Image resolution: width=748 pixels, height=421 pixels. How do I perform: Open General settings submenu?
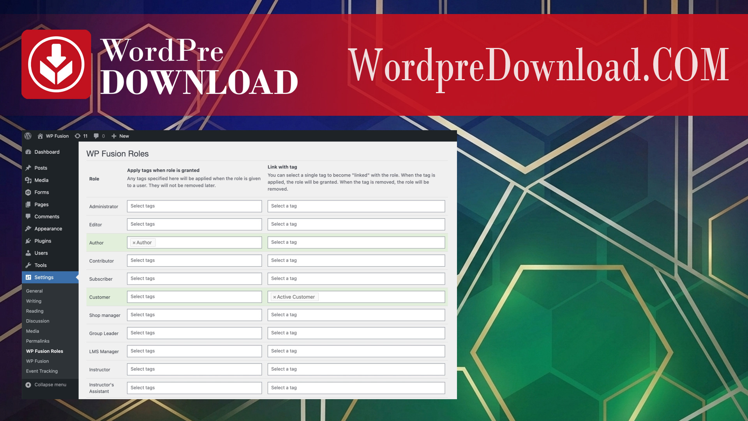point(34,291)
